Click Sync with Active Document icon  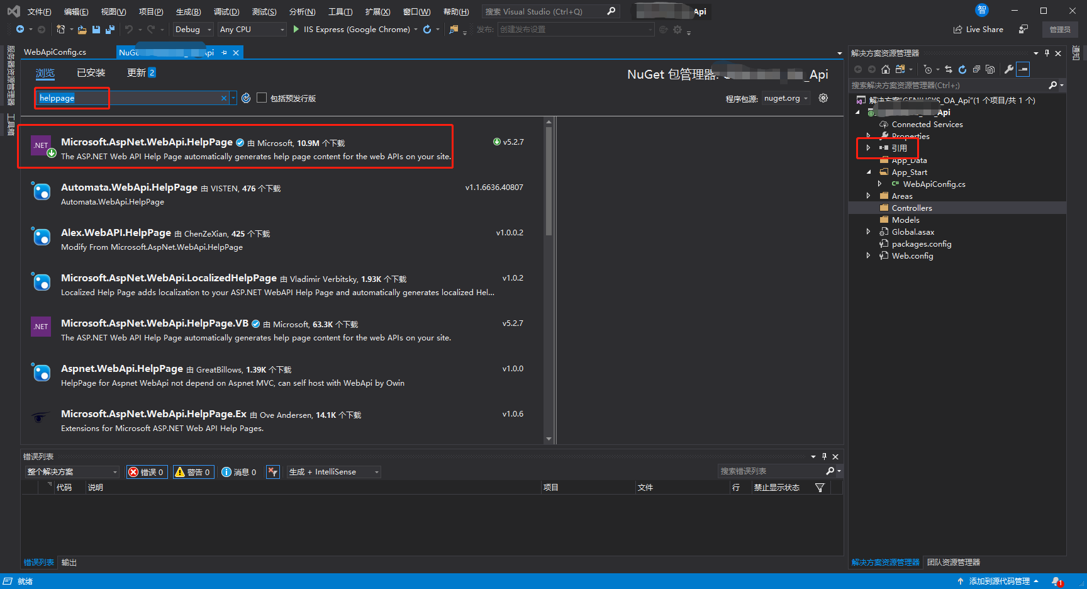pos(949,69)
